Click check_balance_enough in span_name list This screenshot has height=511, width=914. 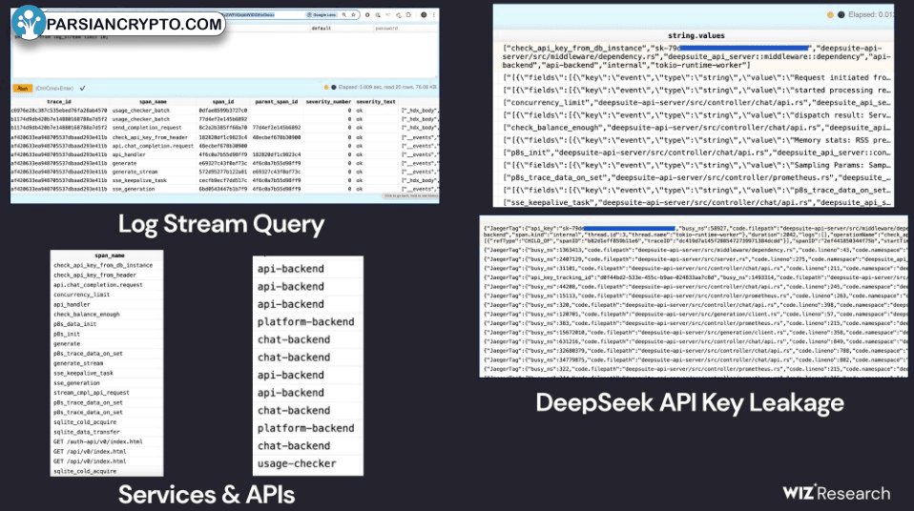pyautogui.click(x=87, y=314)
